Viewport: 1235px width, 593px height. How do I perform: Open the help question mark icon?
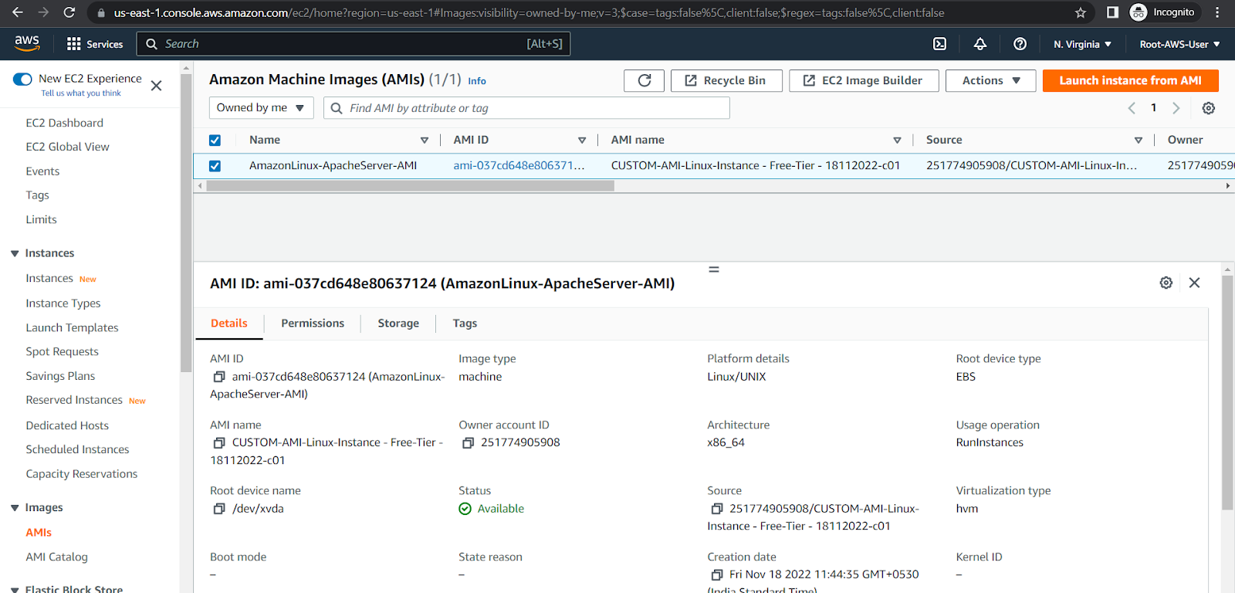[1020, 44]
